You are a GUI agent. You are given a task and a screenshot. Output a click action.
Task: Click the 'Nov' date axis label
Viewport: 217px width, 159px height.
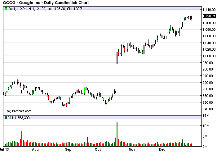click(x=132, y=149)
